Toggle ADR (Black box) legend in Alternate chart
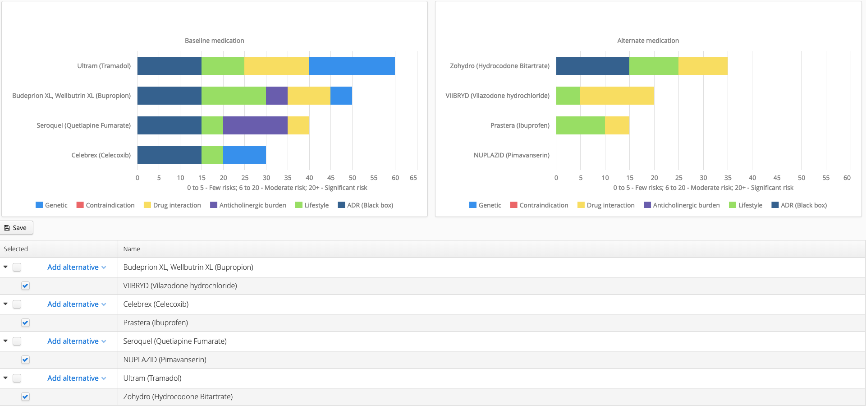The width and height of the screenshot is (866, 406). tap(799, 205)
